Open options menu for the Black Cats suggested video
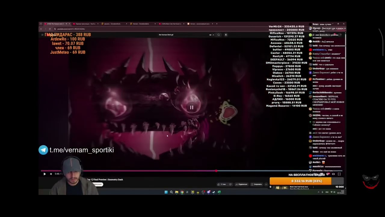This screenshot has width=385, height=217. coord(313,187)
